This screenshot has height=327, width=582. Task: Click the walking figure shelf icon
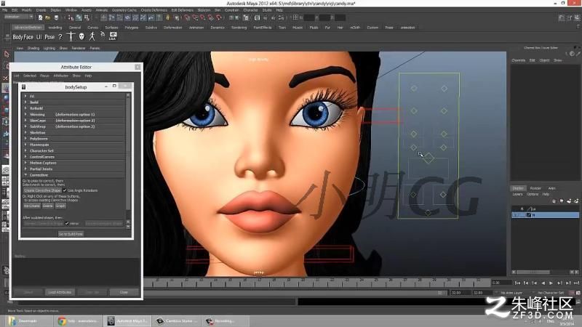tap(92, 36)
